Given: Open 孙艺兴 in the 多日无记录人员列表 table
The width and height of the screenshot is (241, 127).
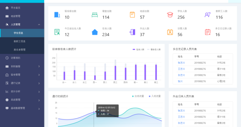Looking at the screenshot, I should coord(181,75).
